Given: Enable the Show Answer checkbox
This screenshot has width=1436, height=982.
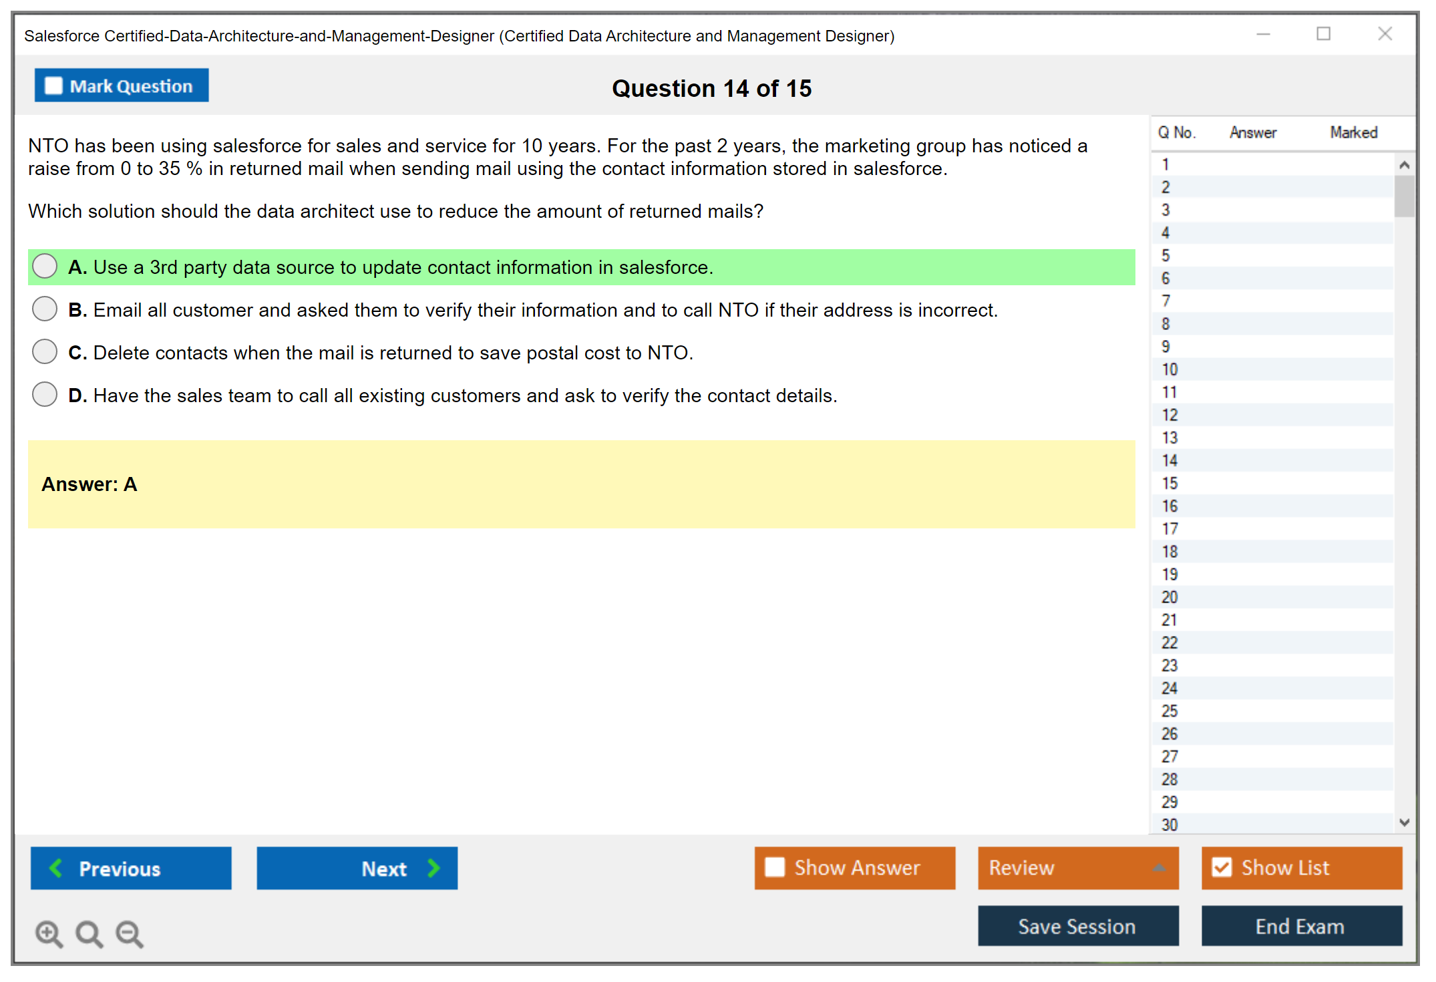Looking at the screenshot, I should point(775,867).
